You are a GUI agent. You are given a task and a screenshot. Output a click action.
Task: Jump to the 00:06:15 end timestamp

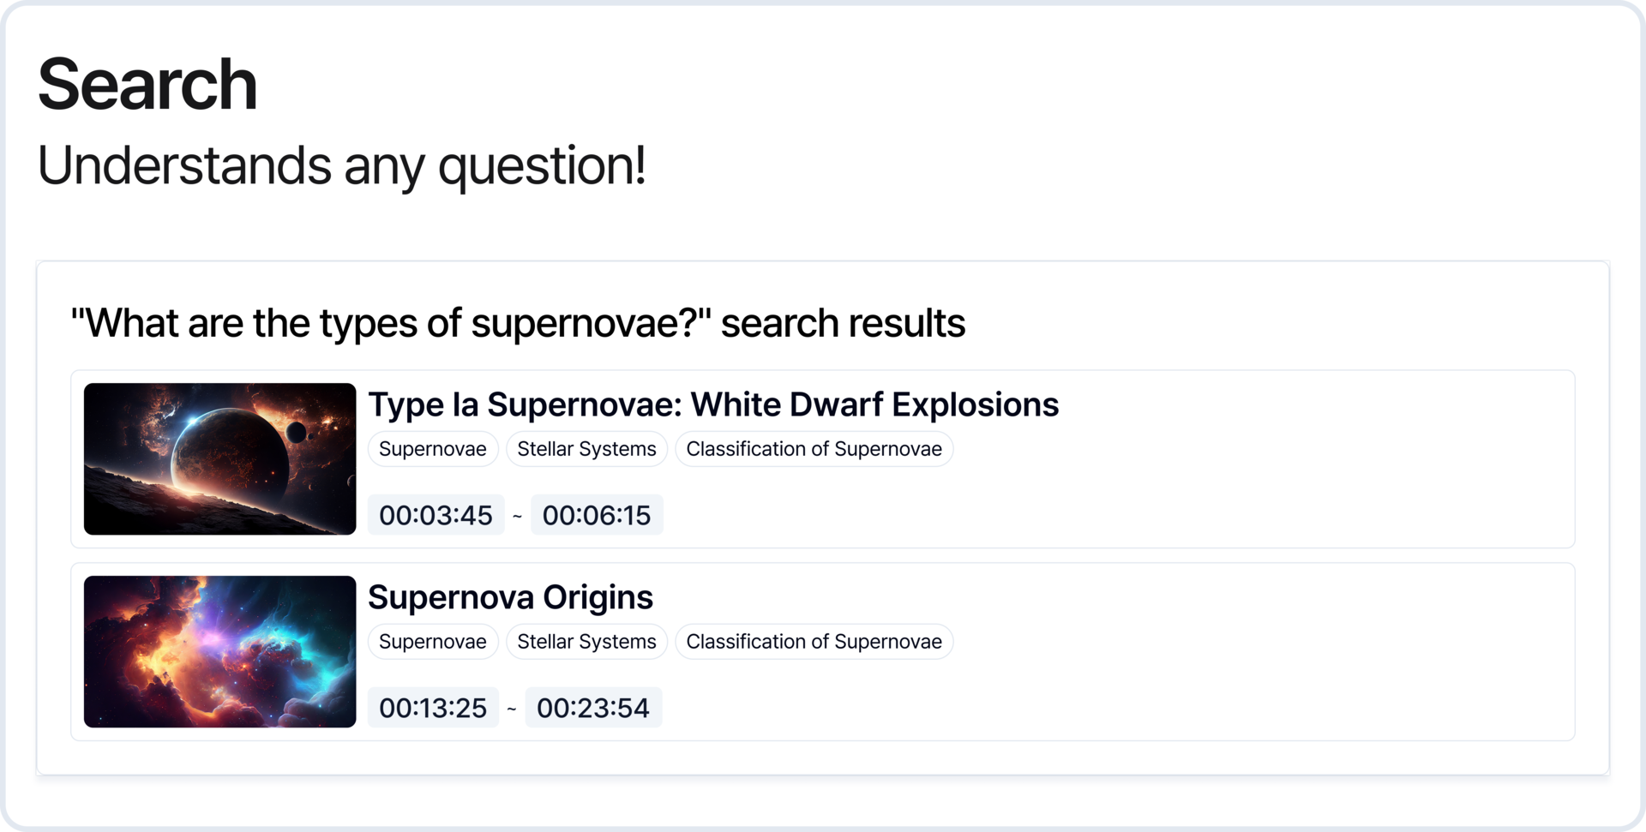coord(597,515)
